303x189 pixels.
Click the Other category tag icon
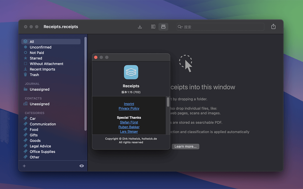click(26, 157)
